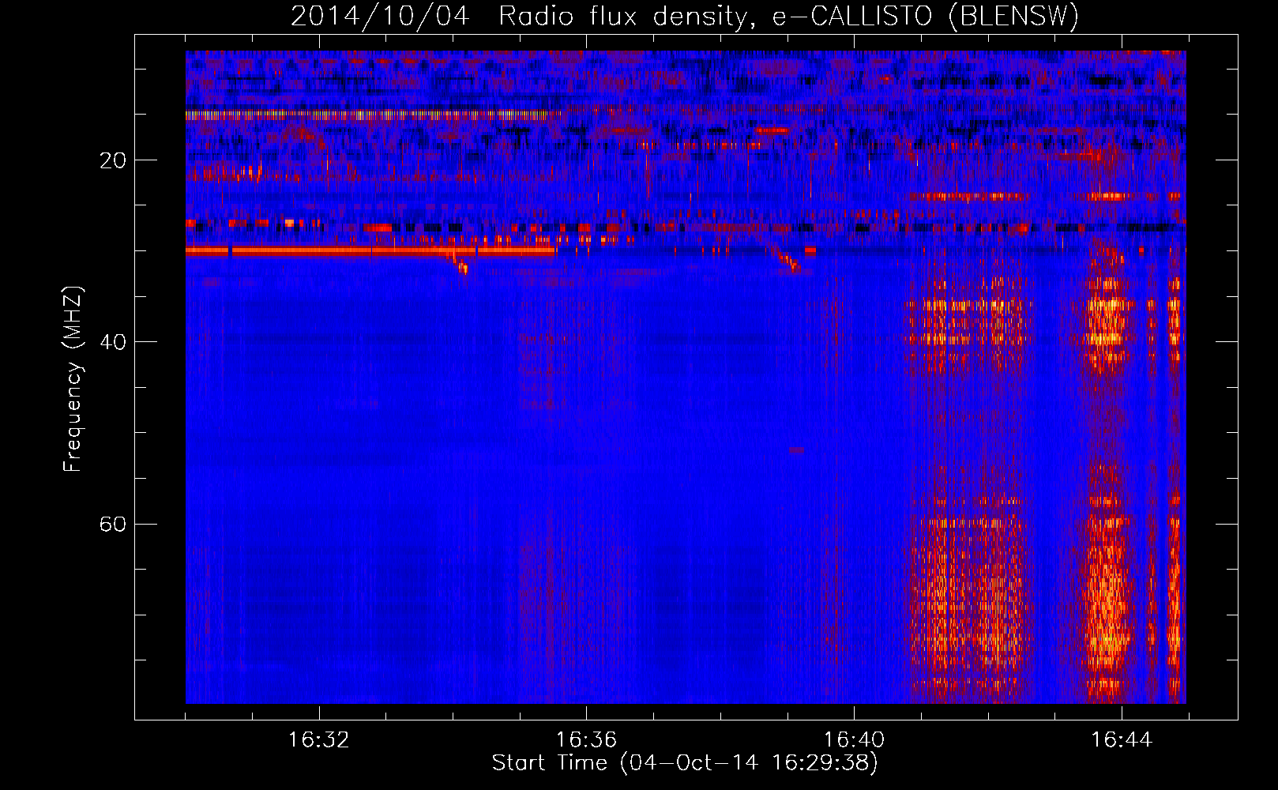Click the plot title date 2014/10/04
Image resolution: width=1278 pixels, height=790 pixels.
[x=380, y=16]
